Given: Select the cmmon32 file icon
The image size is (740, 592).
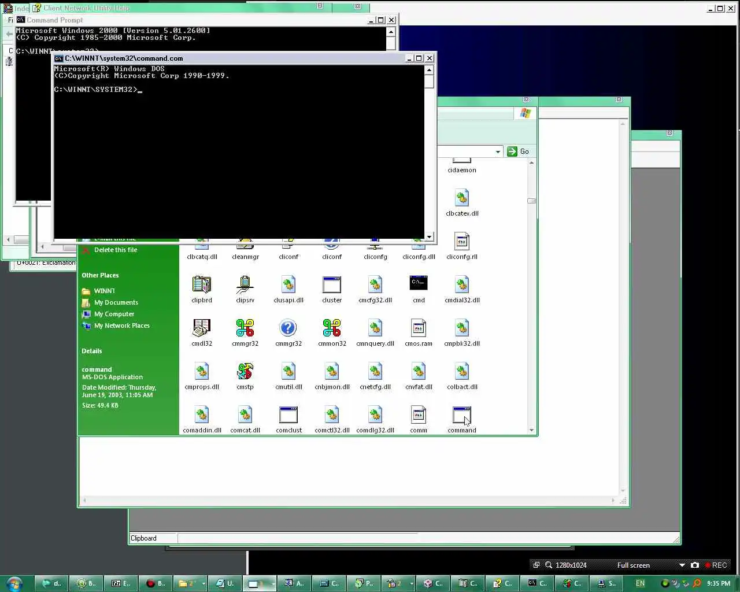Looking at the screenshot, I should [332, 327].
